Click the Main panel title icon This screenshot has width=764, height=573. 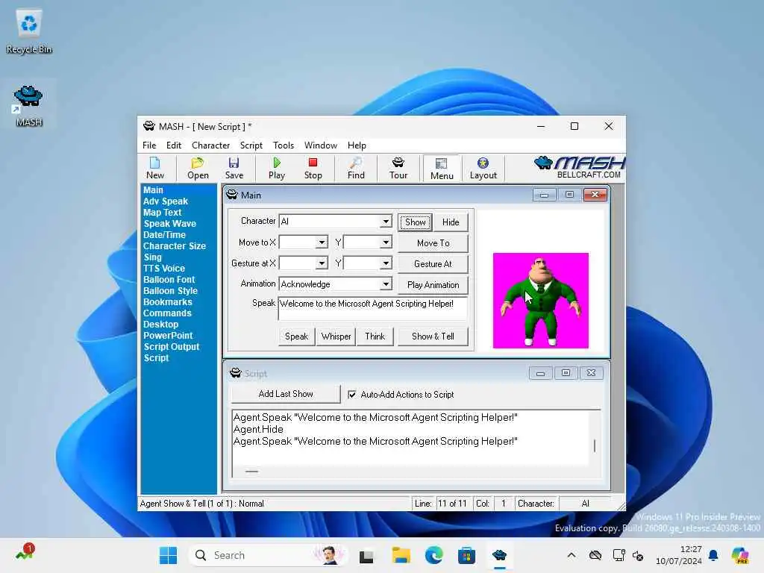pyautogui.click(x=232, y=195)
